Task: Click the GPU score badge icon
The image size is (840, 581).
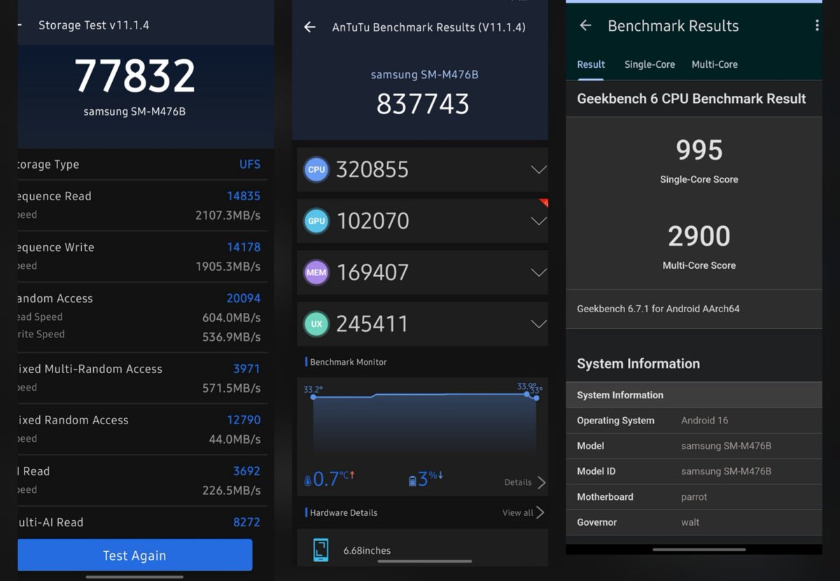Action: pos(316,221)
